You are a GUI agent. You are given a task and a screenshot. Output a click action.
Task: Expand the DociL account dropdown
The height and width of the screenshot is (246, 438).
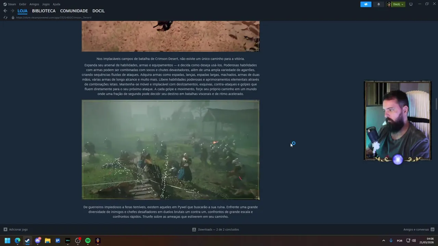click(x=399, y=4)
